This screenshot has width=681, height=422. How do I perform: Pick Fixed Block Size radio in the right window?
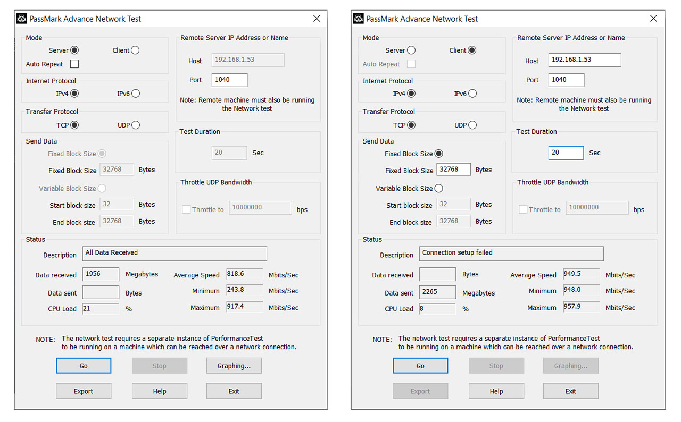(x=439, y=154)
